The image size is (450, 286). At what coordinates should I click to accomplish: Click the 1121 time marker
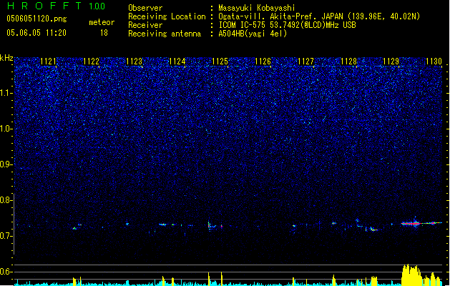[x=48, y=61]
